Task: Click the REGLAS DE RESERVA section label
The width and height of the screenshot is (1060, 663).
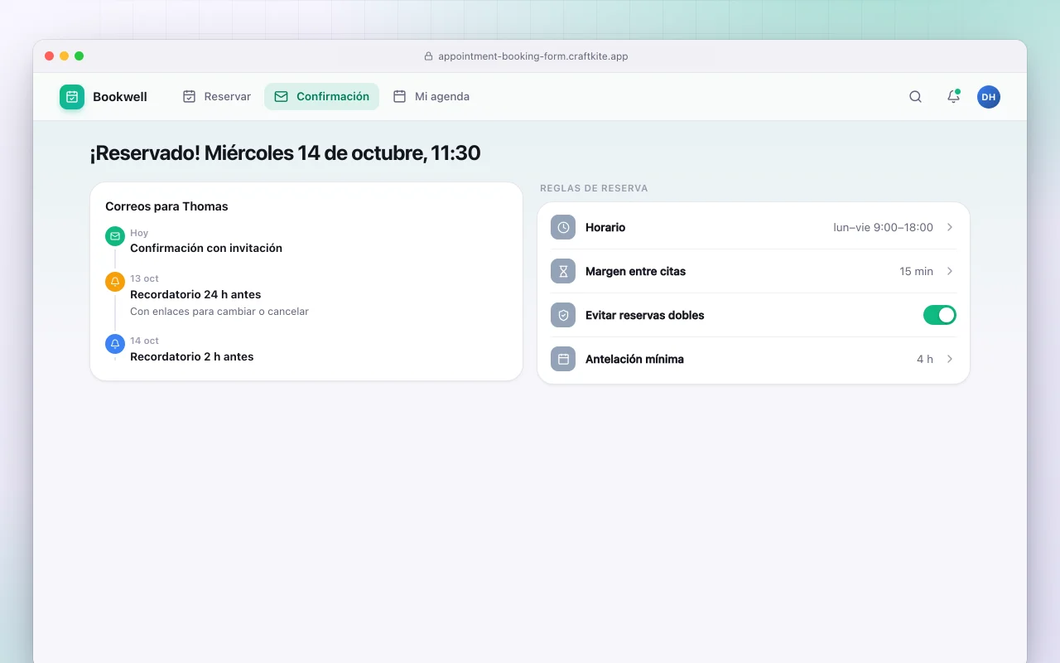Action: 594,188
